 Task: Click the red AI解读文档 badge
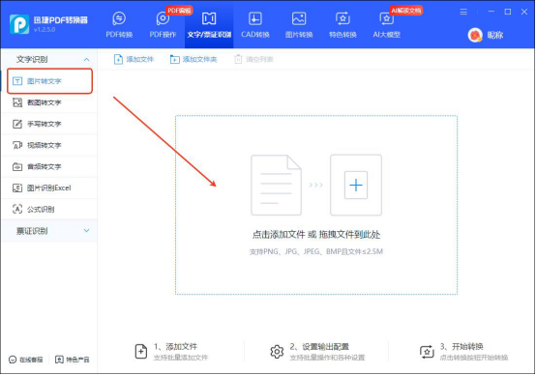406,11
